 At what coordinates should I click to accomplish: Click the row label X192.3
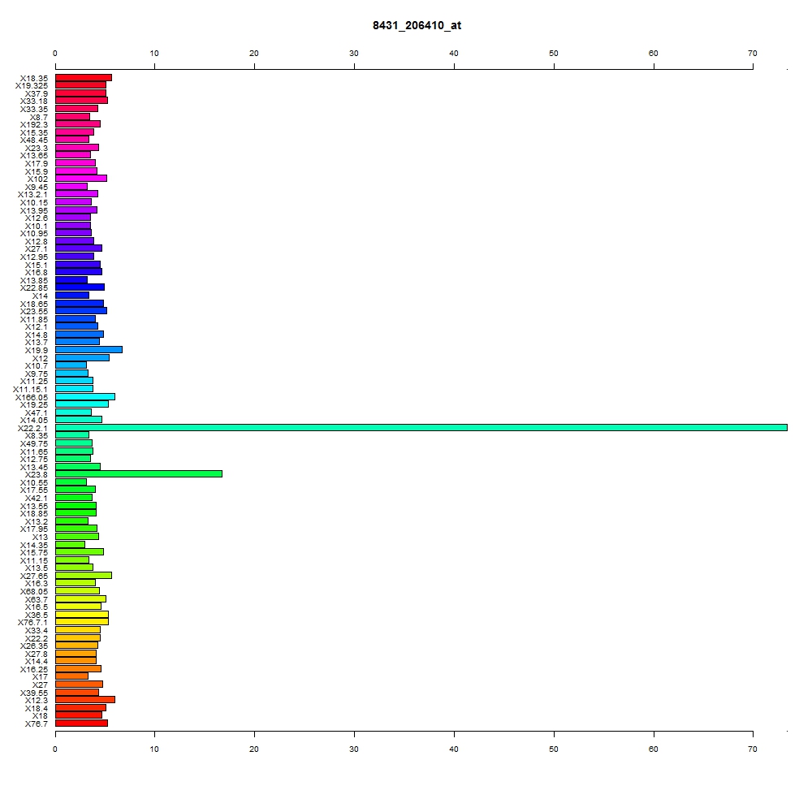33,125
